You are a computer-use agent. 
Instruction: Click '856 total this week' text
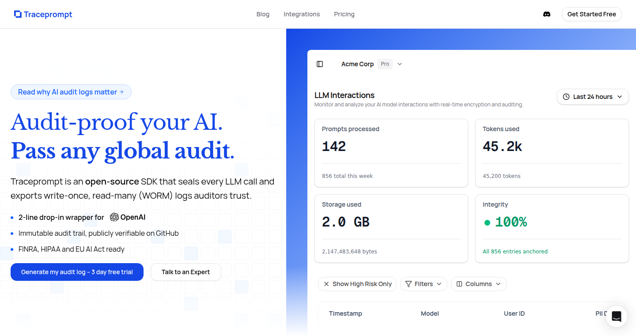coord(347,176)
